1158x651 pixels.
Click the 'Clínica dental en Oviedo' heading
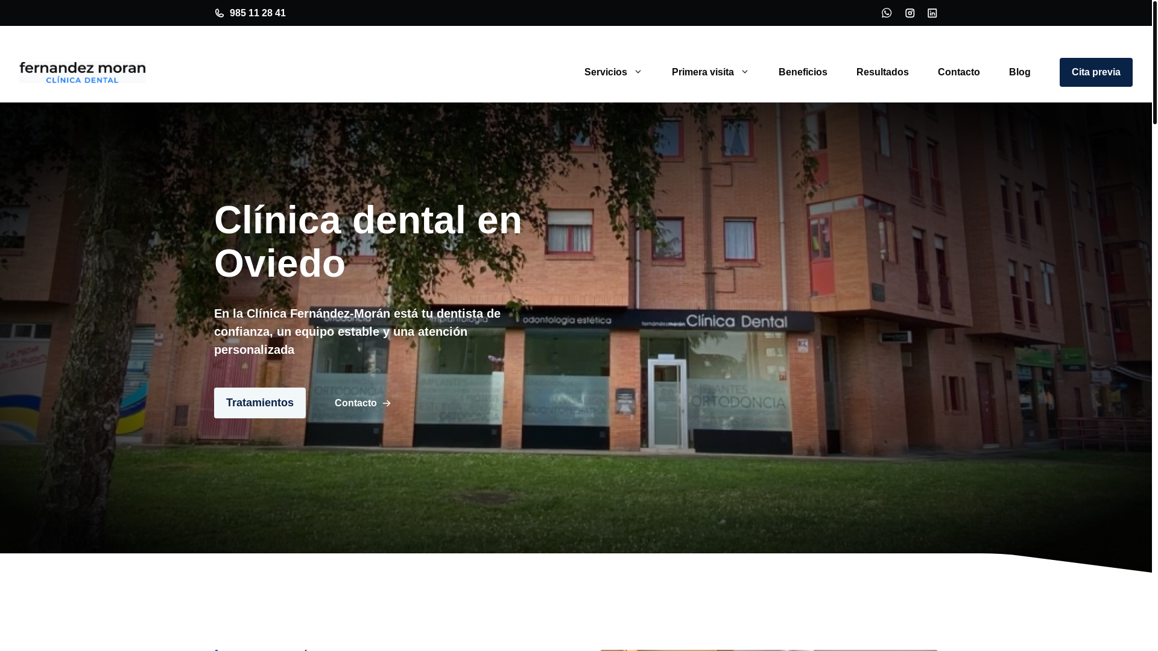point(368,242)
